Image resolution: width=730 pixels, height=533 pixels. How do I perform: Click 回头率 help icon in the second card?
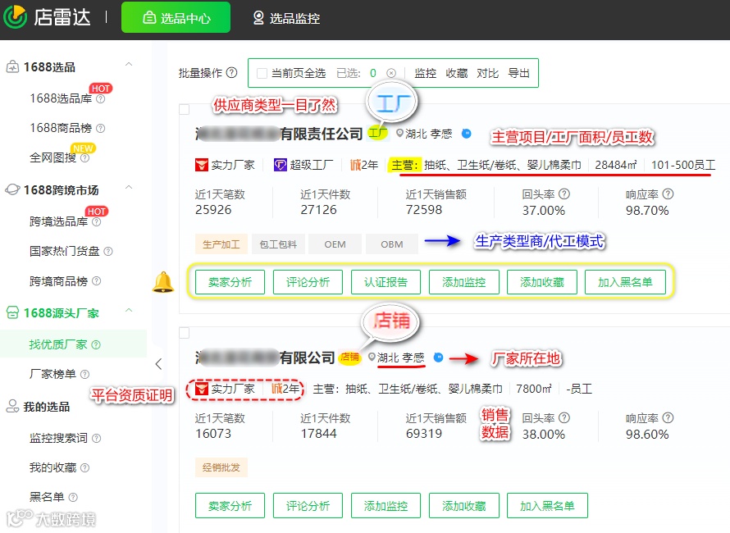564,418
